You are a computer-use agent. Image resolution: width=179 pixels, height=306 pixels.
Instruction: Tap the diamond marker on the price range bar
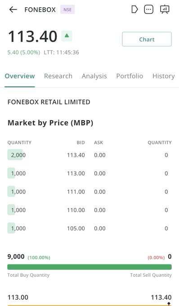pyautogui.click(x=169, y=304)
